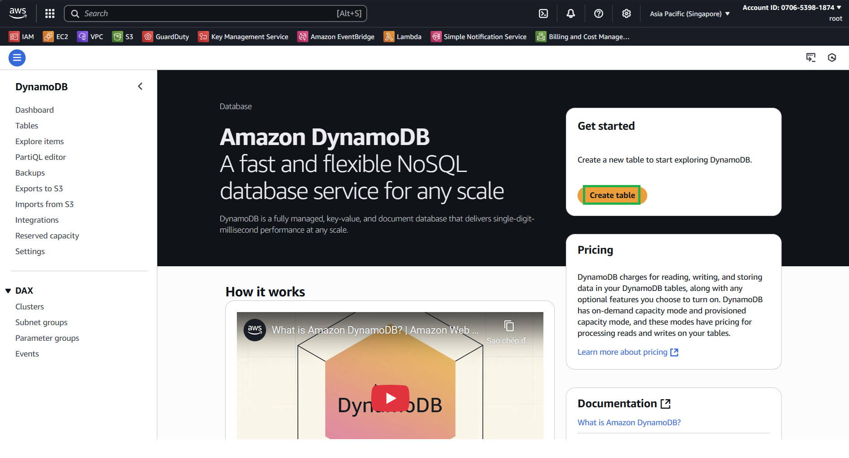Click the AWS logo home icon

click(18, 13)
